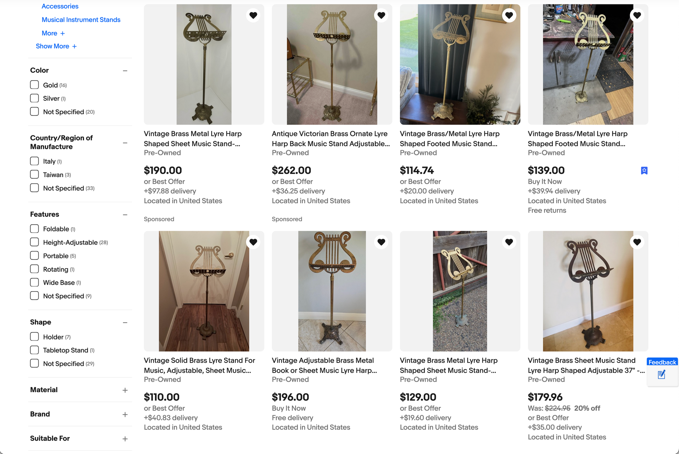Viewport: 679px width, 454px height.
Task: Click the heart on the $196.00 Buy It Now listing
Action: [381, 242]
